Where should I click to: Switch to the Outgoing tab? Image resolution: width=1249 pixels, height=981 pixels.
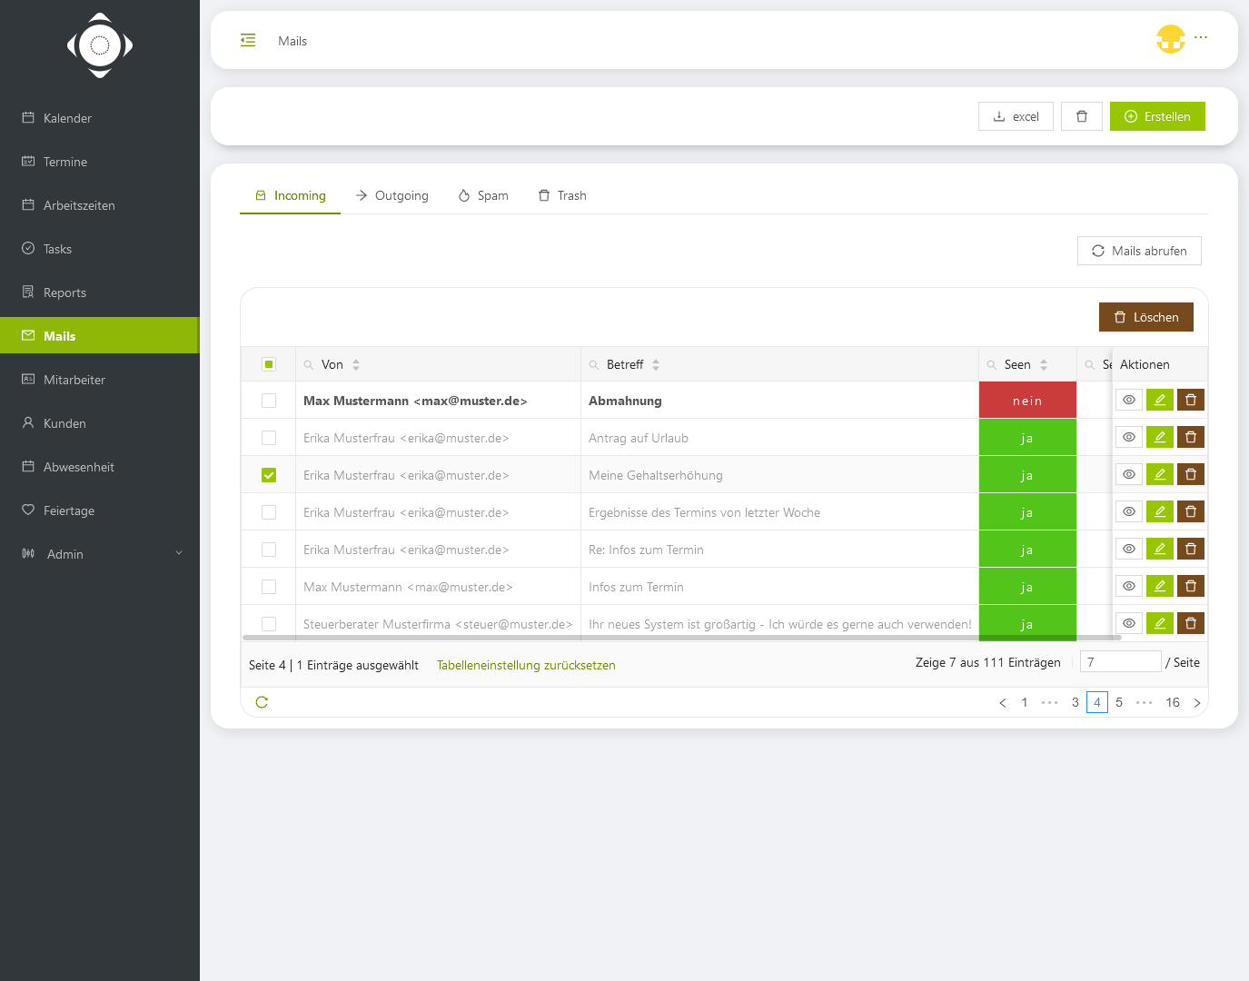coord(392,196)
